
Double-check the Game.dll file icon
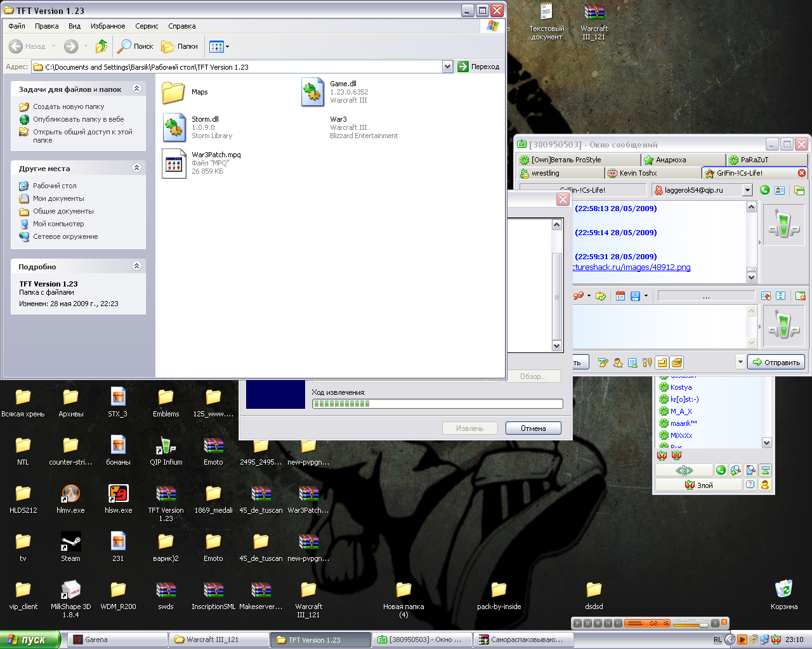[x=313, y=92]
